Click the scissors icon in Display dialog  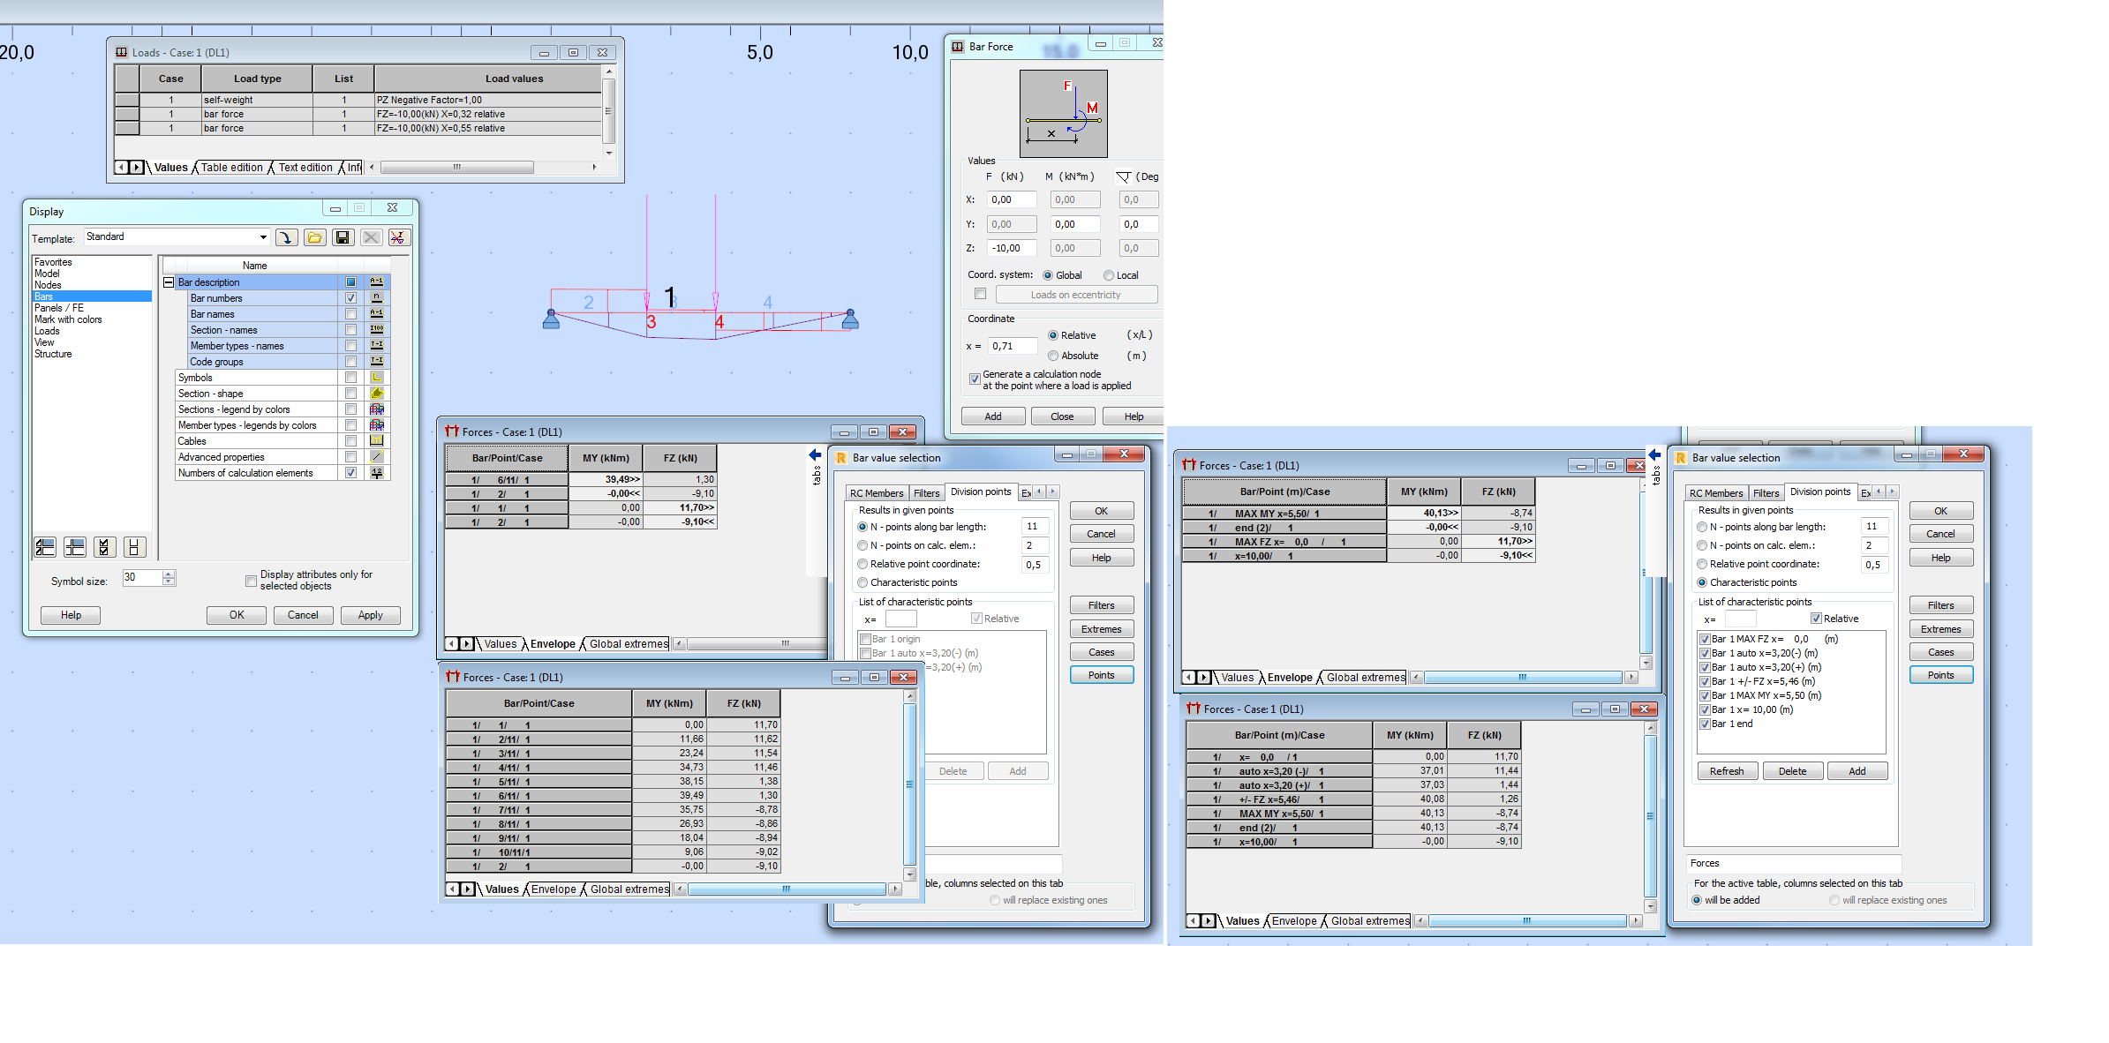pos(398,236)
